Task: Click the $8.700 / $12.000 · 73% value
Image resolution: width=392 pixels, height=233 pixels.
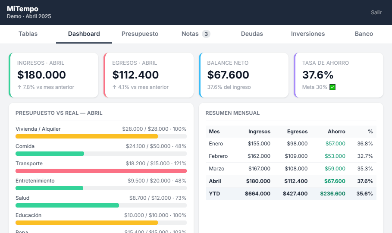Action: 158,198
